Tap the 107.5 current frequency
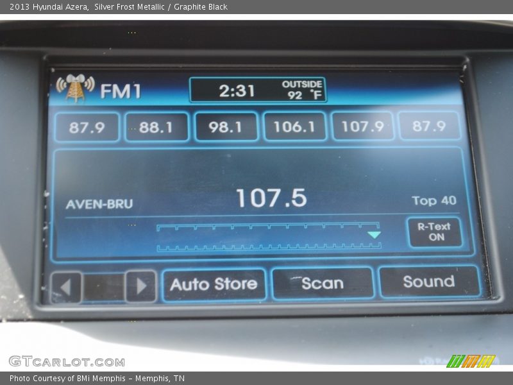Image resolution: width=513 pixels, height=385 pixels. 271,198
